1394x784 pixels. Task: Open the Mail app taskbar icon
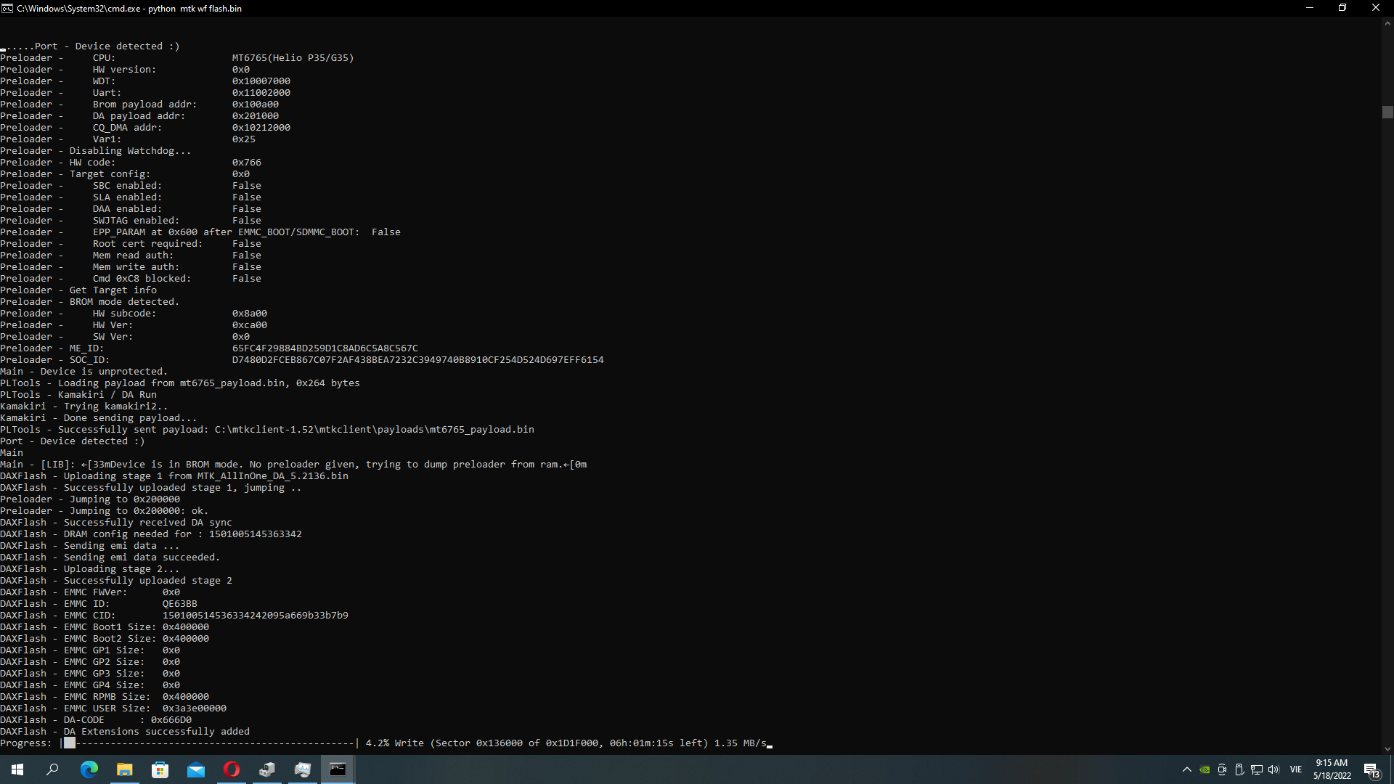[x=196, y=769]
